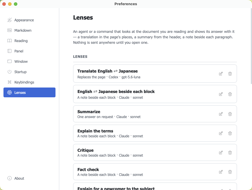Click the Markdown sidebar icon
Image resolution: width=252 pixels, height=190 pixels.
pos(10,30)
